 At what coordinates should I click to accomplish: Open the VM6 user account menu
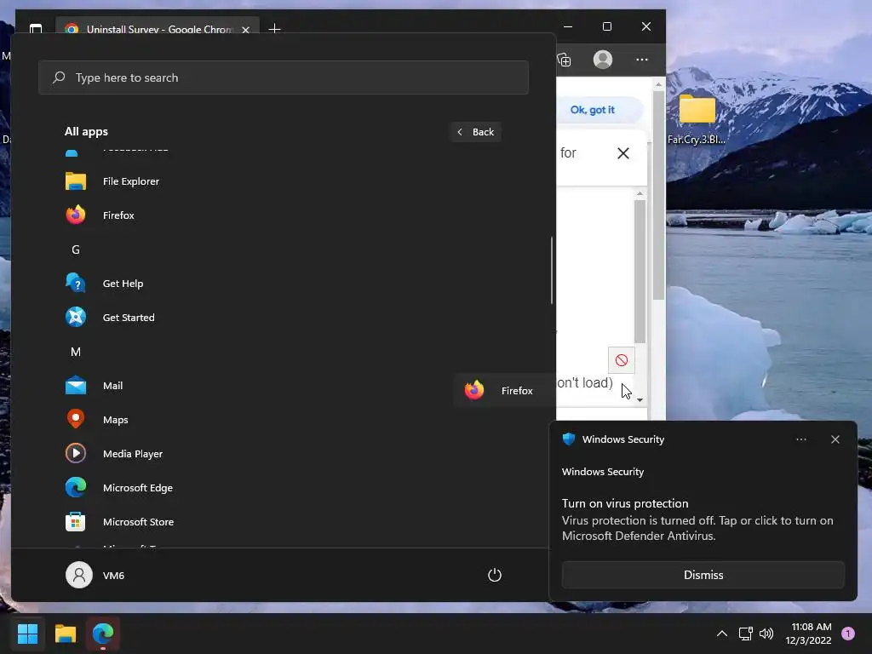[95, 575]
